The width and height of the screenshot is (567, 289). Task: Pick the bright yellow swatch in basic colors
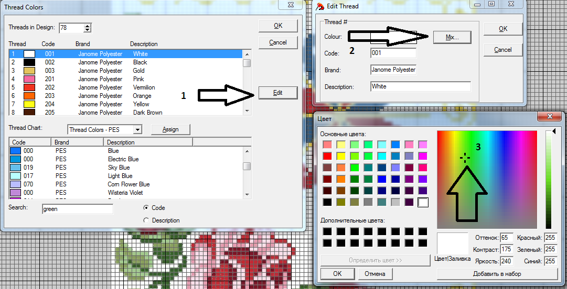coord(340,156)
